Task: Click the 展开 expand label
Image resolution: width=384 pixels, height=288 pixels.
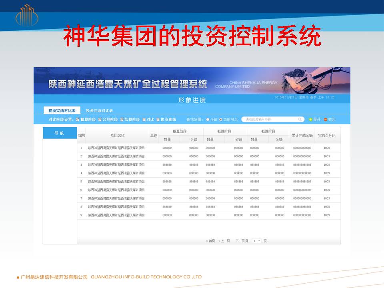Action: (x=317, y=120)
